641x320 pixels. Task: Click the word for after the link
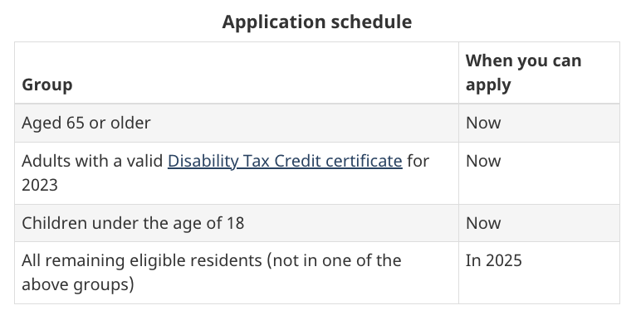pyautogui.click(x=418, y=161)
